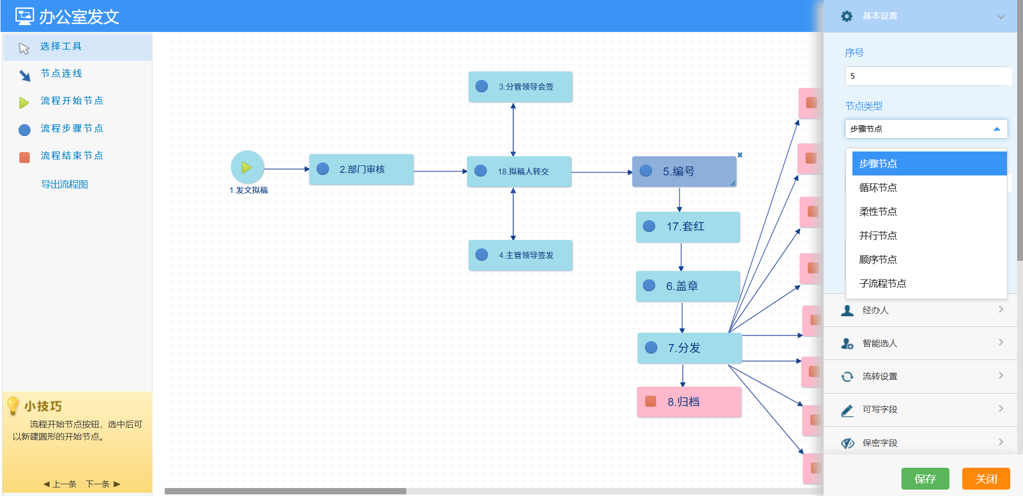This screenshot has width=1023, height=496.
Task: Pick the node connector line tool
Action: tap(25, 75)
